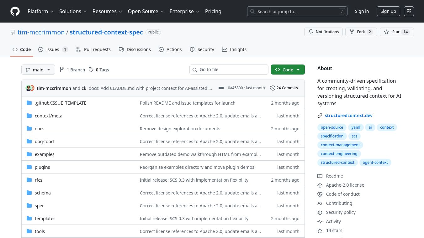This screenshot has height=238, width=424.
Task: Expand the Platform menu
Action: (40, 11)
